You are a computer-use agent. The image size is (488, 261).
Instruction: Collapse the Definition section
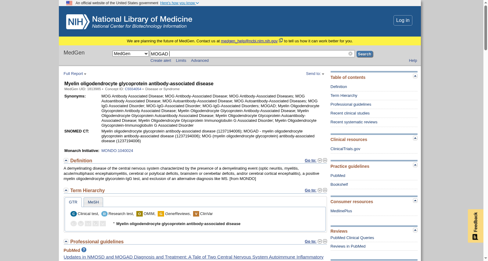(66, 160)
